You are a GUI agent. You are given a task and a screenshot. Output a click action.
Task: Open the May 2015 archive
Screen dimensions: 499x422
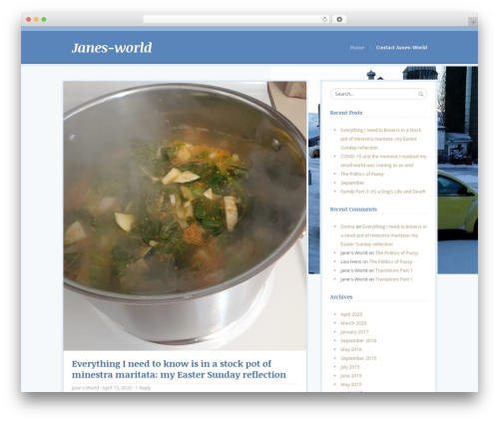(351, 384)
